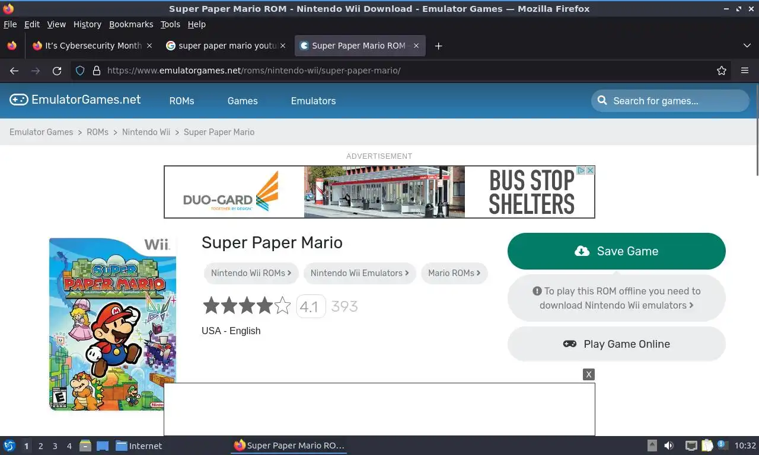Switch to workspace 3
Viewport: 759px width, 455px height.
pyautogui.click(x=55, y=446)
